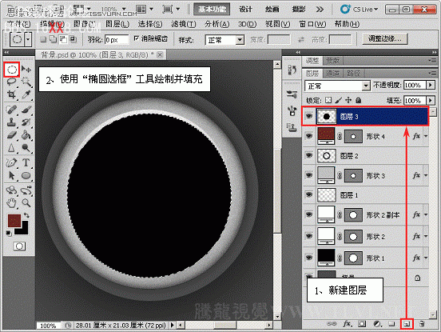Screen dimensions: 441x332
Task: Open the 选择(S) menu
Action: point(150,24)
